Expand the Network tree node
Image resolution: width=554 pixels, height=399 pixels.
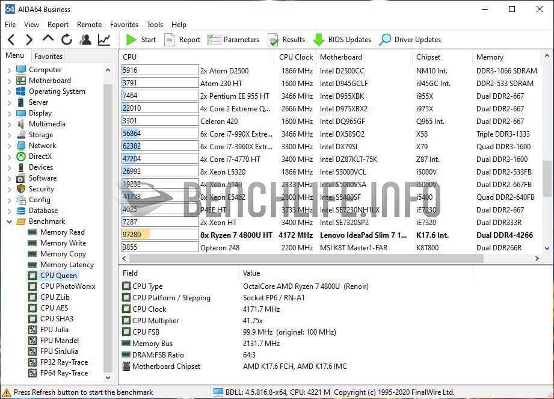click(x=9, y=146)
